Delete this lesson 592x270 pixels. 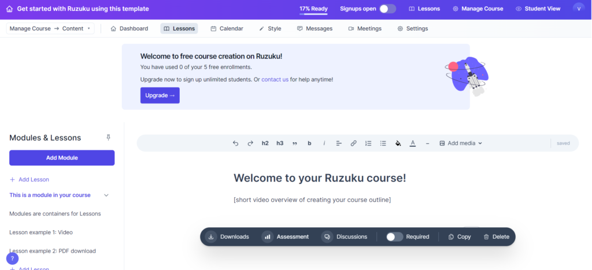tap(496, 237)
